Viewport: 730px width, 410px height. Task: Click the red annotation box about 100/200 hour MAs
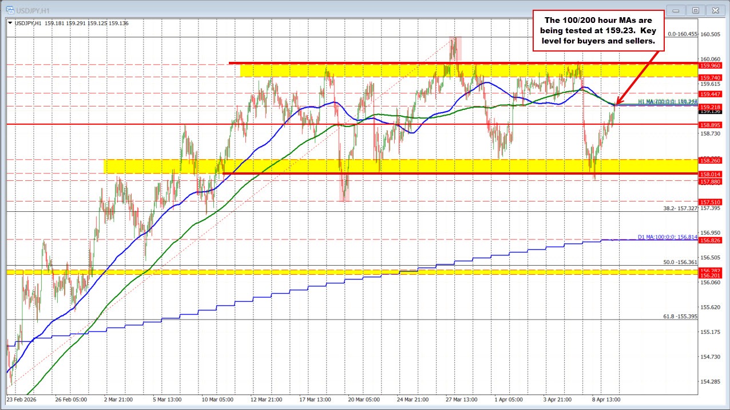click(x=600, y=30)
